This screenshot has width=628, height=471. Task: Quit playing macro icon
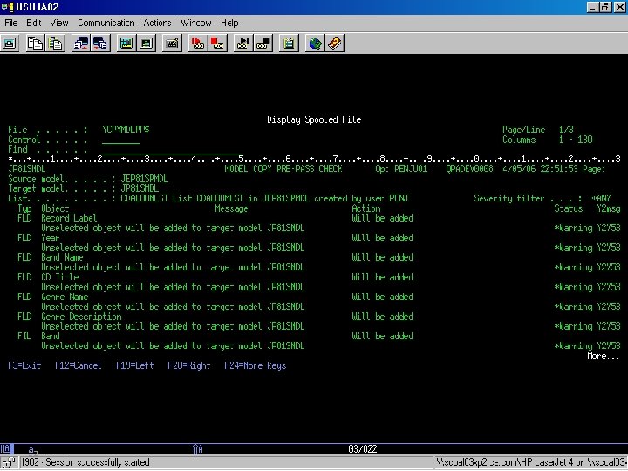263,44
